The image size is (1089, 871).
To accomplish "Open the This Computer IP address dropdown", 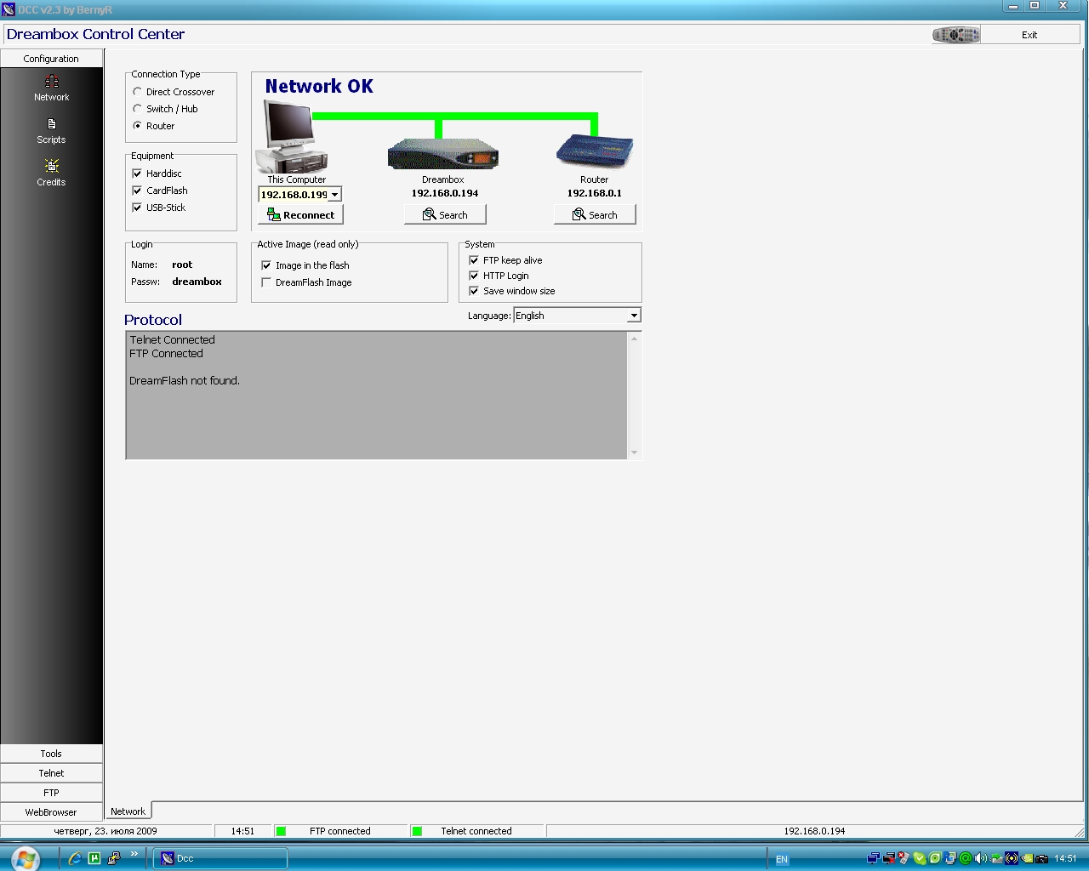I will (334, 195).
